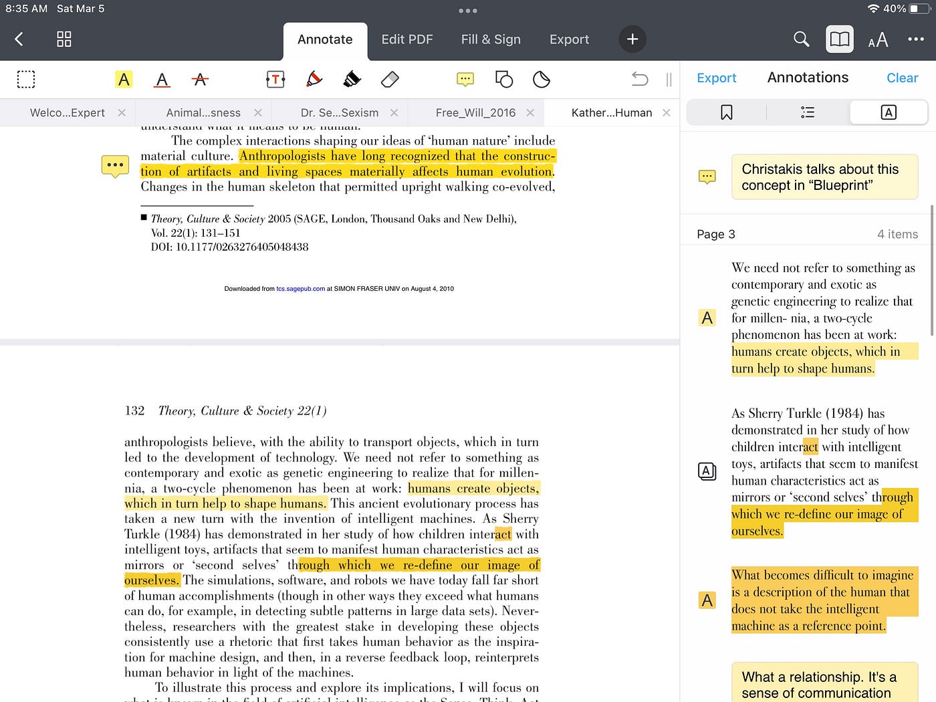Select the Strikethrough text tool
The width and height of the screenshot is (936, 702).
tap(200, 80)
